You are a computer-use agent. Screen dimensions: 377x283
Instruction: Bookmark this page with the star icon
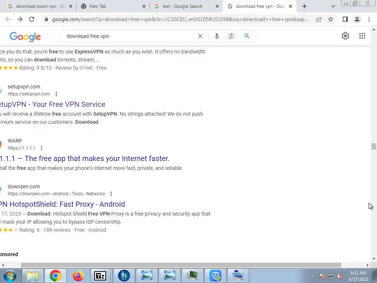[x=331, y=19]
